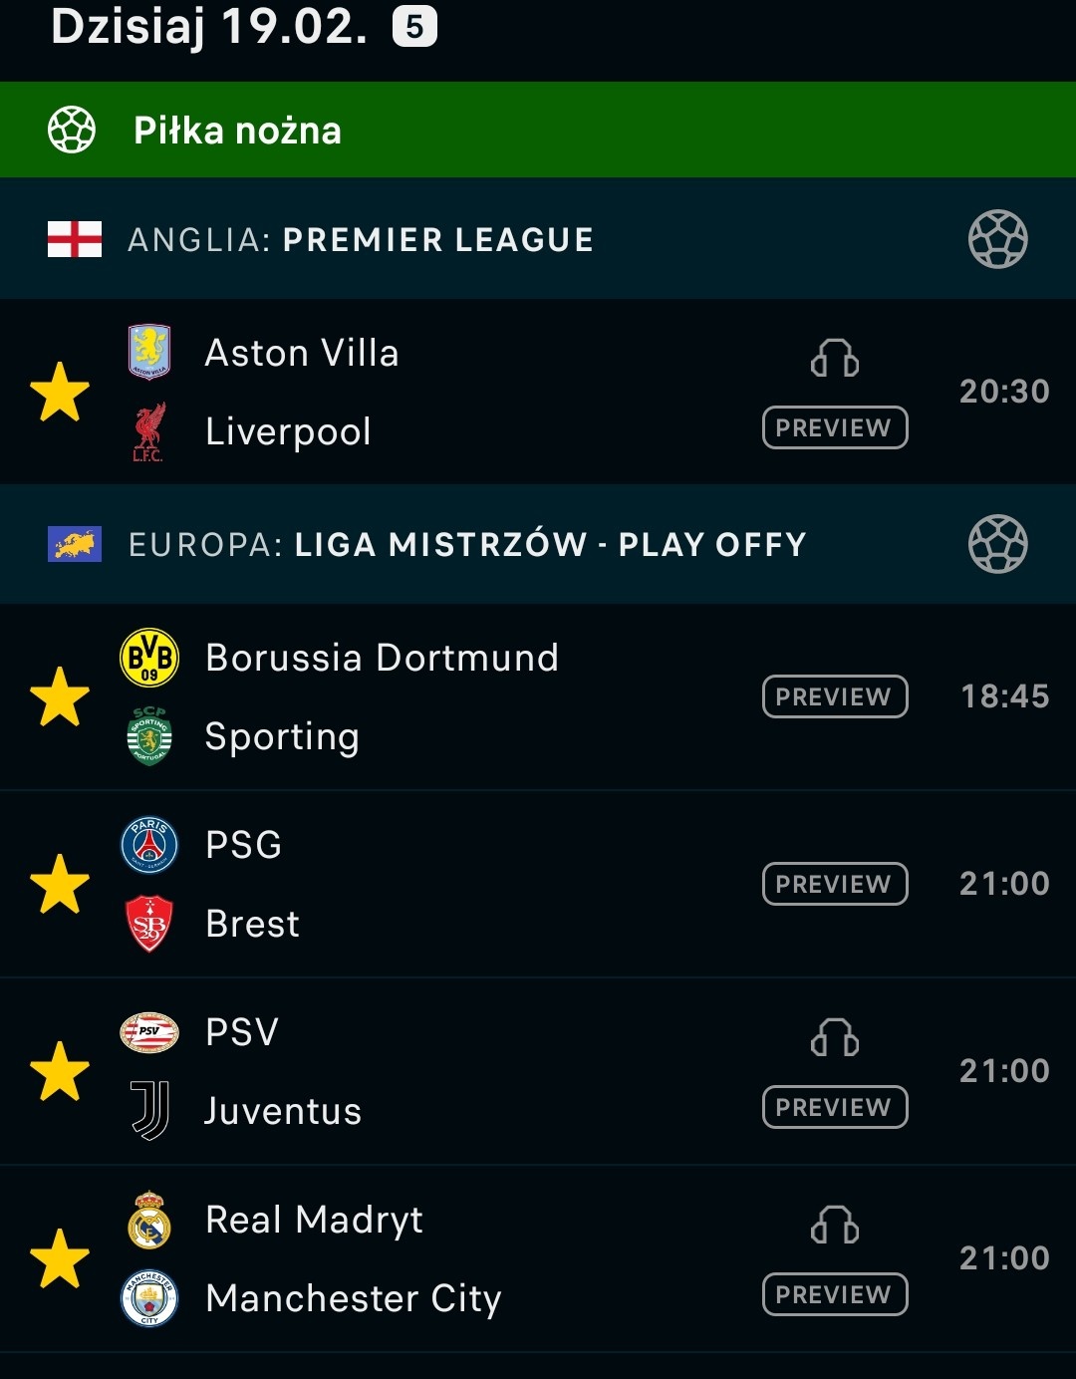Viewport: 1076px width, 1379px height.
Task: Click the Europe flag icon
Action: coord(75,544)
